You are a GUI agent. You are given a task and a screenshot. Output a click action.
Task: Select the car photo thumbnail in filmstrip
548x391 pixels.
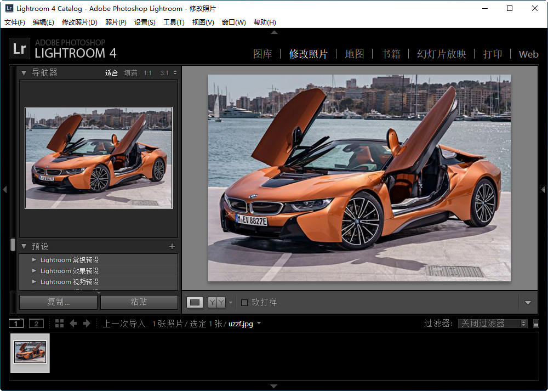coord(30,353)
